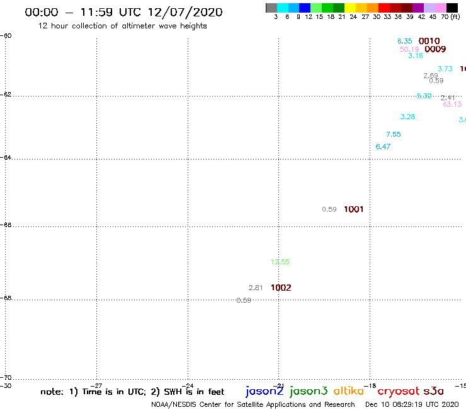Click the note about UTC time and SWH
This screenshot has height=410, width=466.
pyautogui.click(x=132, y=392)
